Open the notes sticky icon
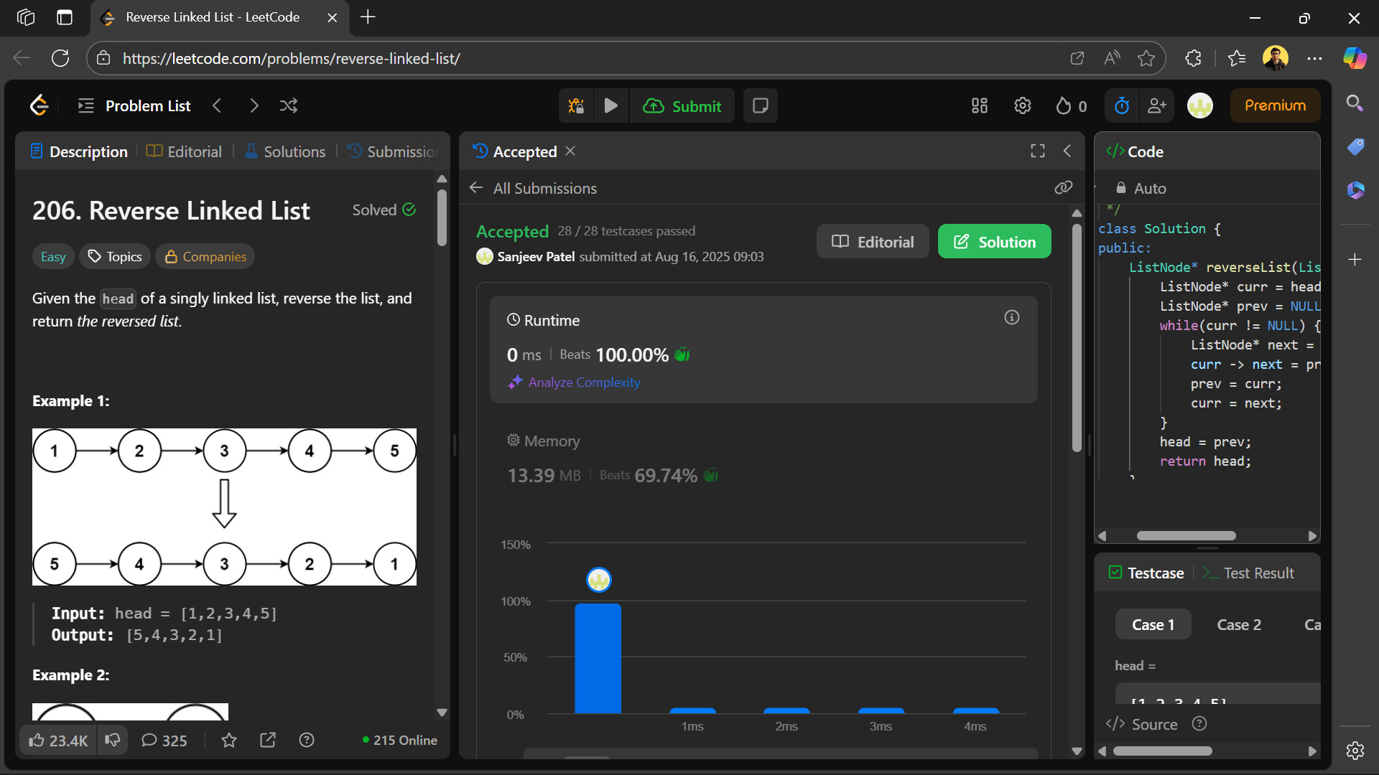1379x775 pixels. pos(760,106)
